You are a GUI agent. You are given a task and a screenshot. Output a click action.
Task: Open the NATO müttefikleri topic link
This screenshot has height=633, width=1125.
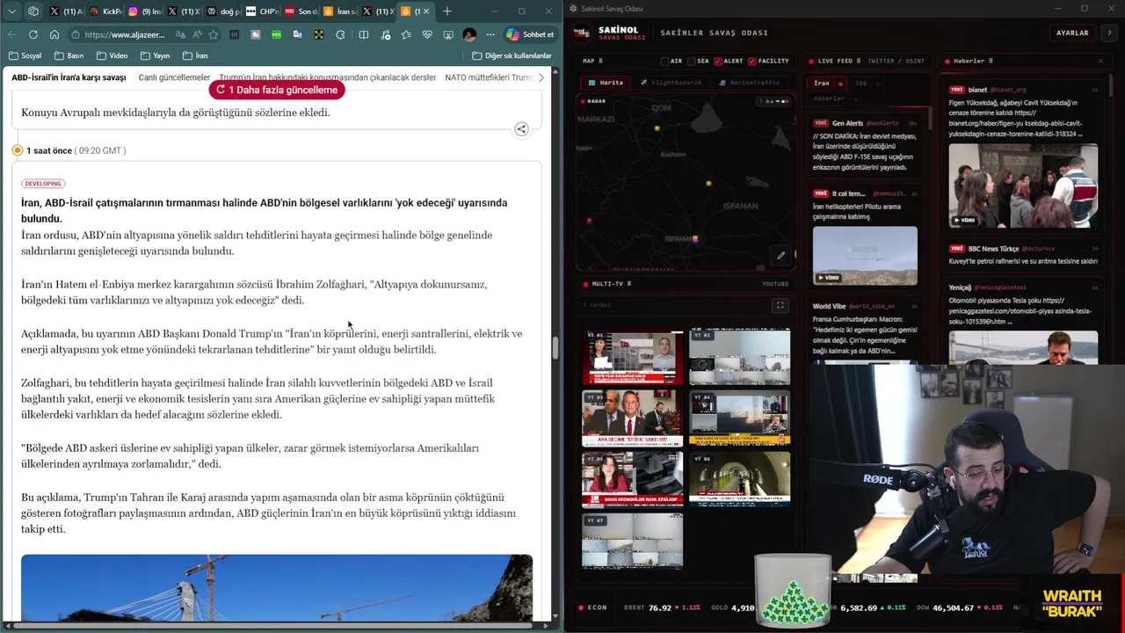(x=489, y=77)
